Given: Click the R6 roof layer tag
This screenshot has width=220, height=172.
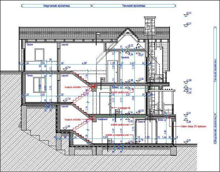Looking at the screenshot, I should 98,35.
